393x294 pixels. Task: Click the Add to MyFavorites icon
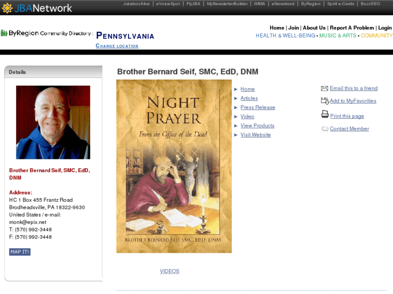(x=324, y=101)
